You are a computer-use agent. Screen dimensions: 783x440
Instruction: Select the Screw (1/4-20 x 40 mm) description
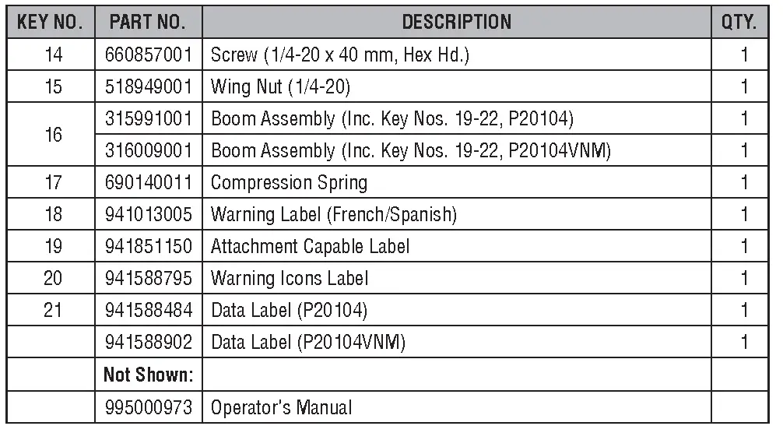click(x=340, y=55)
